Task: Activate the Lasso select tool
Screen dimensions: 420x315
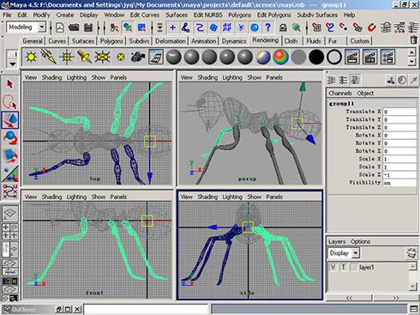Action: [x=10, y=102]
